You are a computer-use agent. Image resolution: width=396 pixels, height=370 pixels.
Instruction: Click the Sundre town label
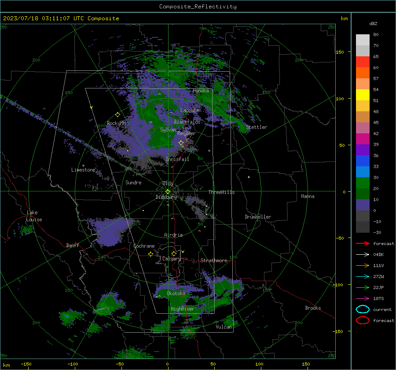coord(133,182)
